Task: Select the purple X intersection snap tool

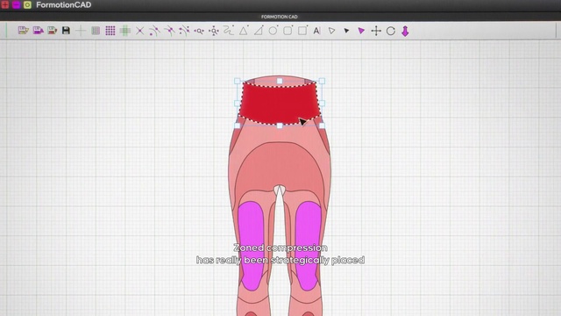Action: pyautogui.click(x=139, y=32)
